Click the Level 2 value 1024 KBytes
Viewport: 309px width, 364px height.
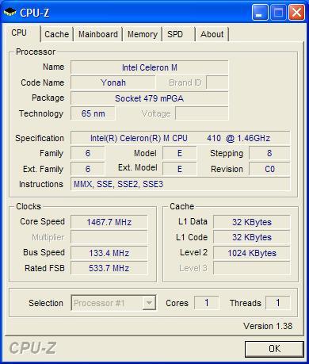pyautogui.click(x=251, y=253)
